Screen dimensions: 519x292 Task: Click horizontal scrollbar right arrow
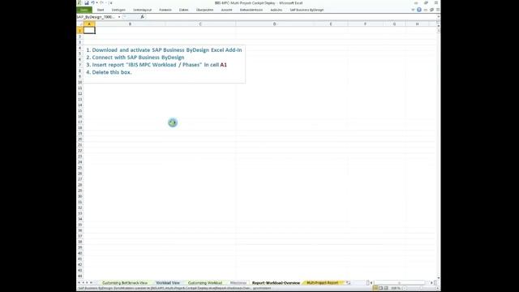click(x=431, y=283)
